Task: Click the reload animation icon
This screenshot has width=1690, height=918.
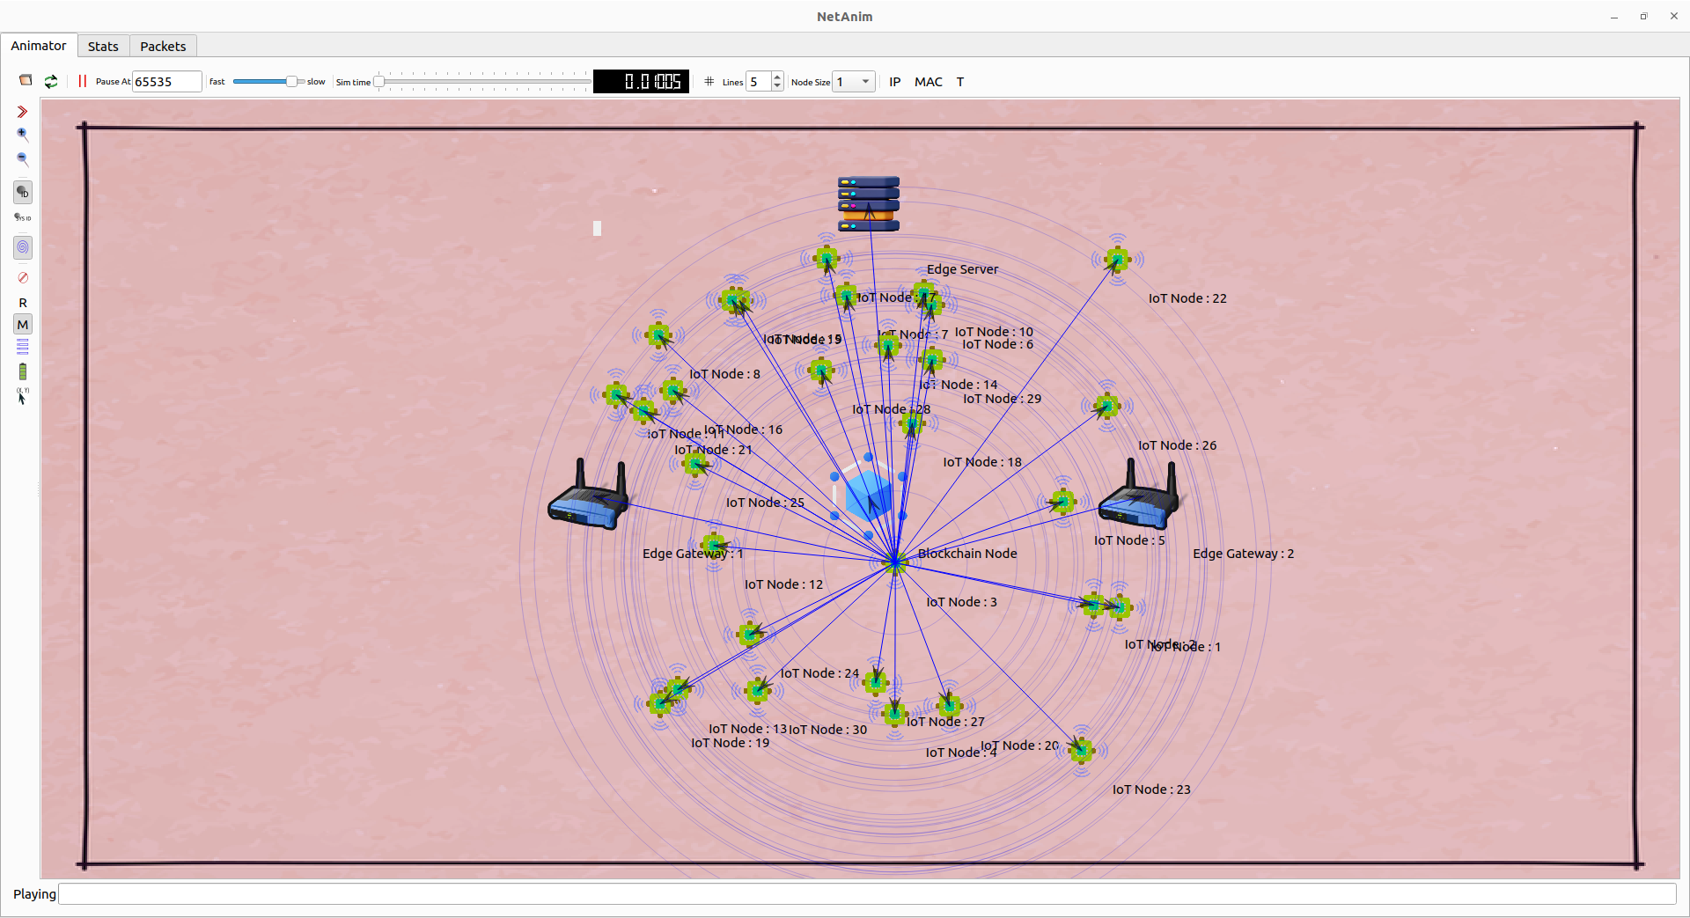Action: [51, 81]
